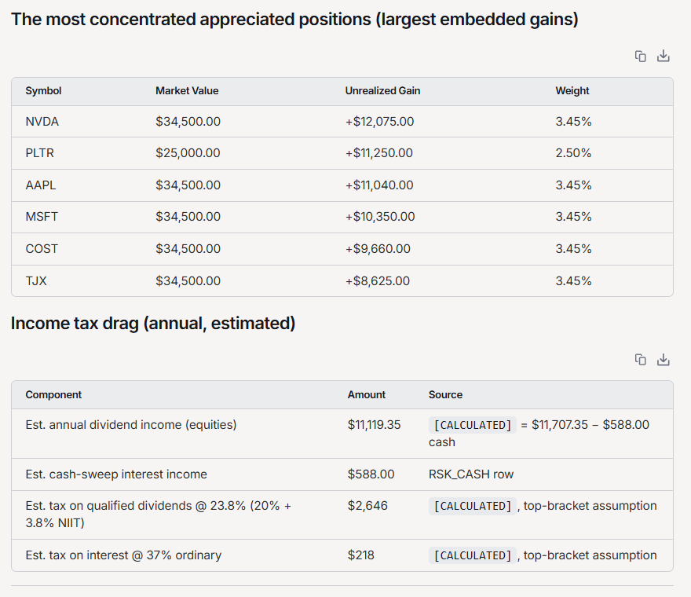Click interest tax amount $218

[360, 555]
